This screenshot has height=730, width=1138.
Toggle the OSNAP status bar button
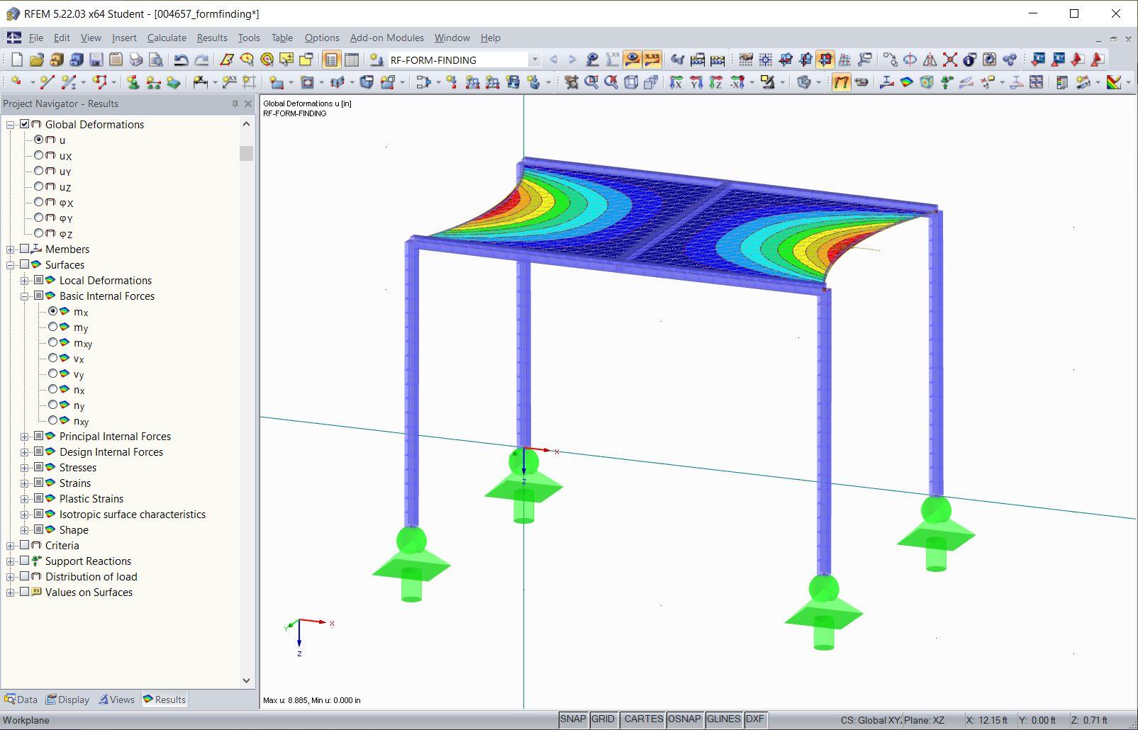point(684,719)
